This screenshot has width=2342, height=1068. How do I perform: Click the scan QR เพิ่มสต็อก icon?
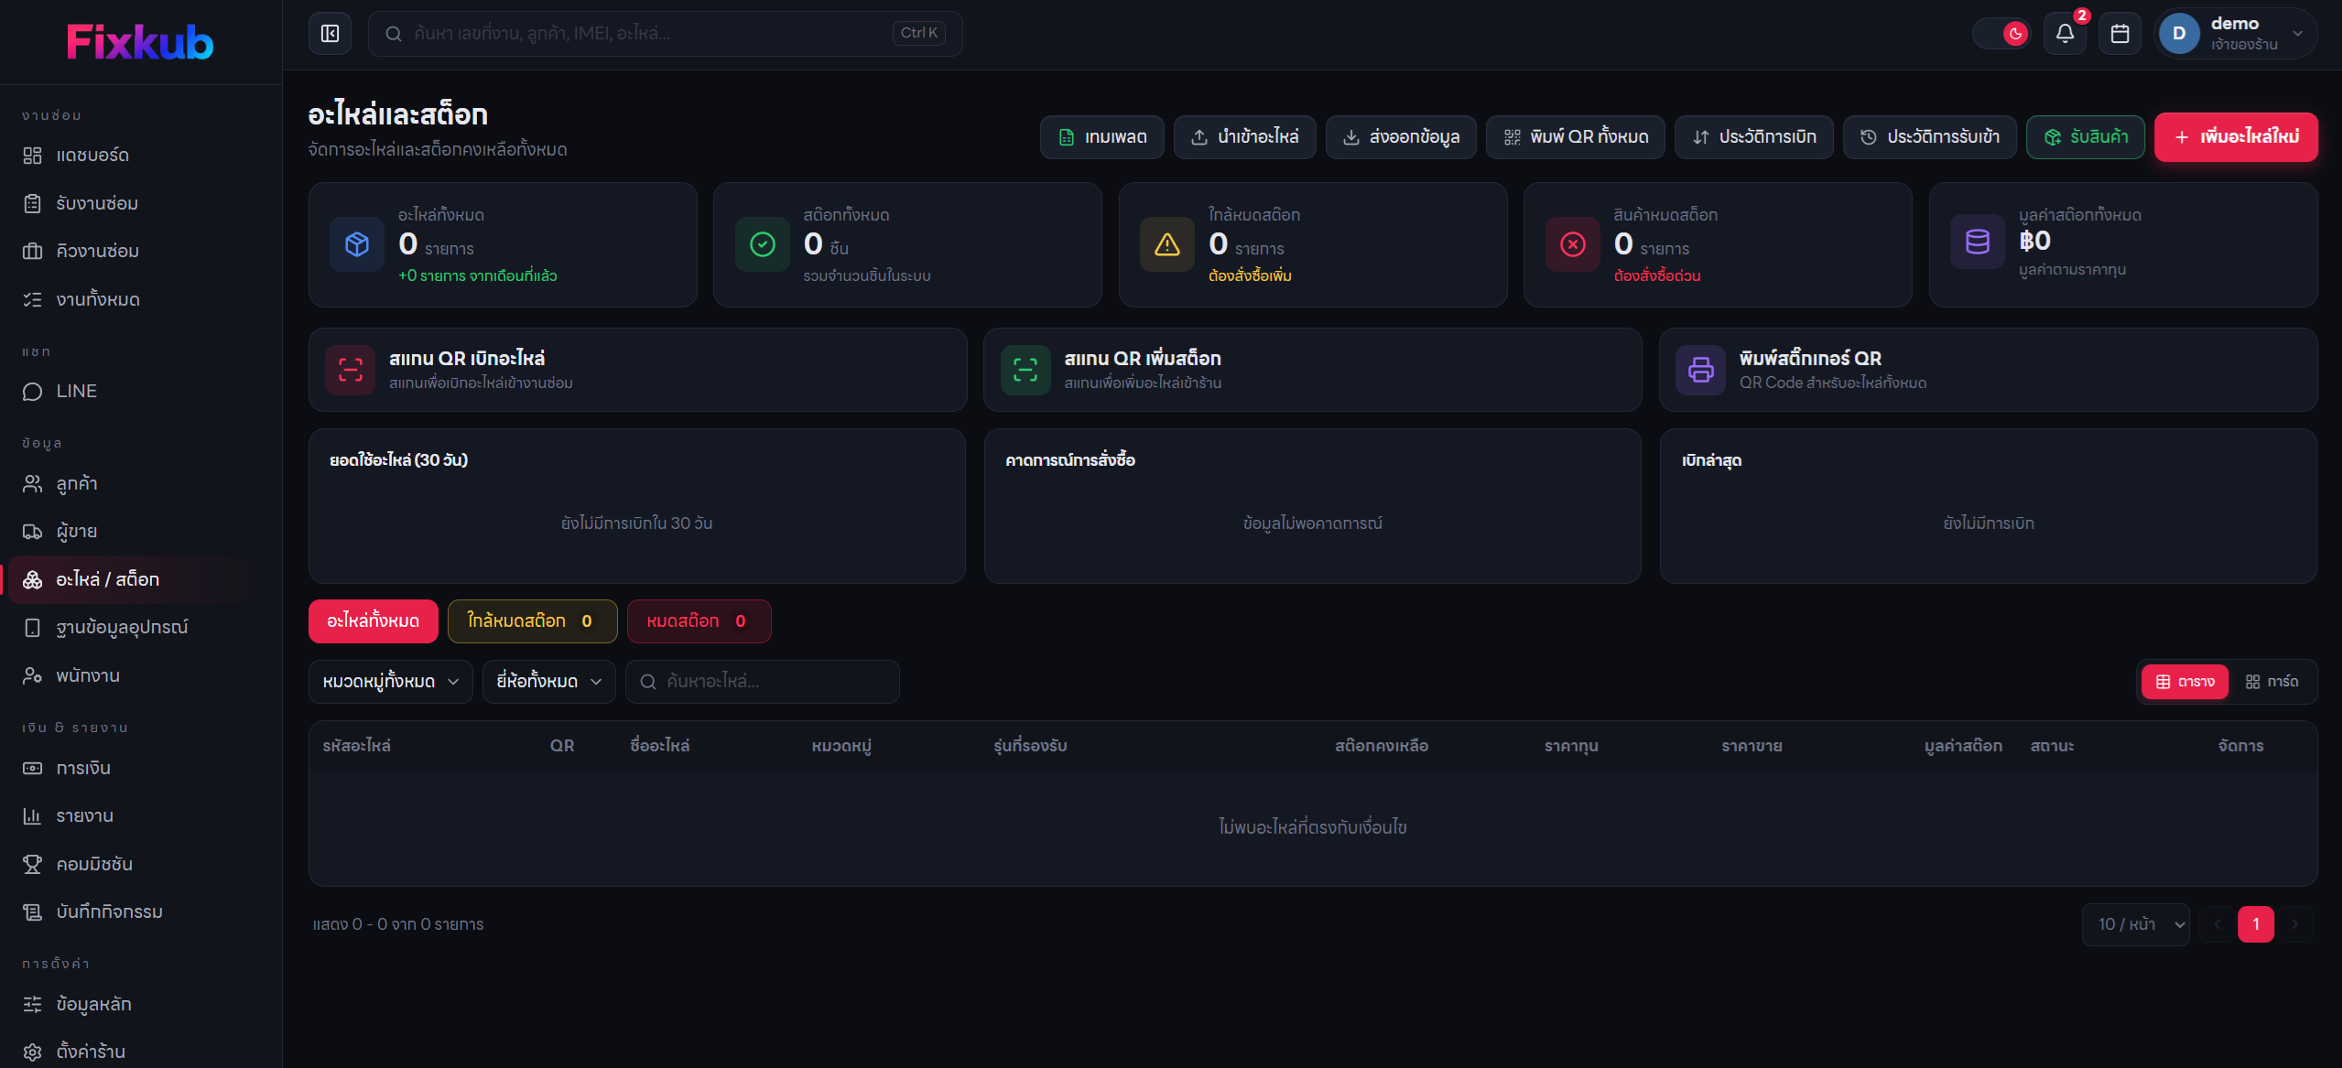pyautogui.click(x=1025, y=370)
